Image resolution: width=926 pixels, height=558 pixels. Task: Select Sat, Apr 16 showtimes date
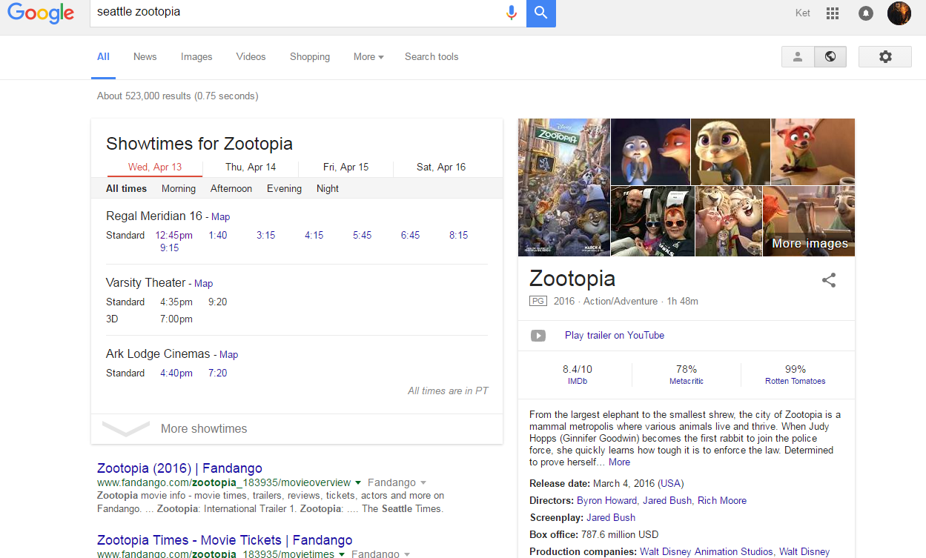point(441,167)
